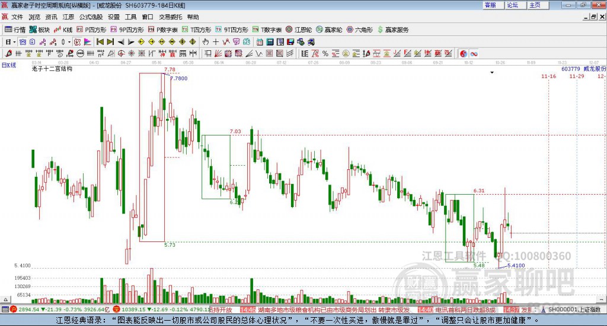Image resolution: width=607 pixels, height=326 pixels.
Task: Click the up arrow at volume panel corner
Action: pos(5,299)
